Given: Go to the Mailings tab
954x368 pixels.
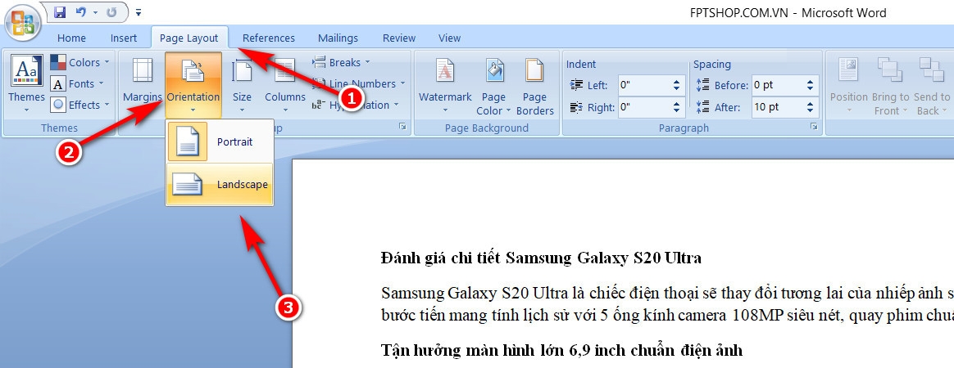Looking at the screenshot, I should (338, 38).
